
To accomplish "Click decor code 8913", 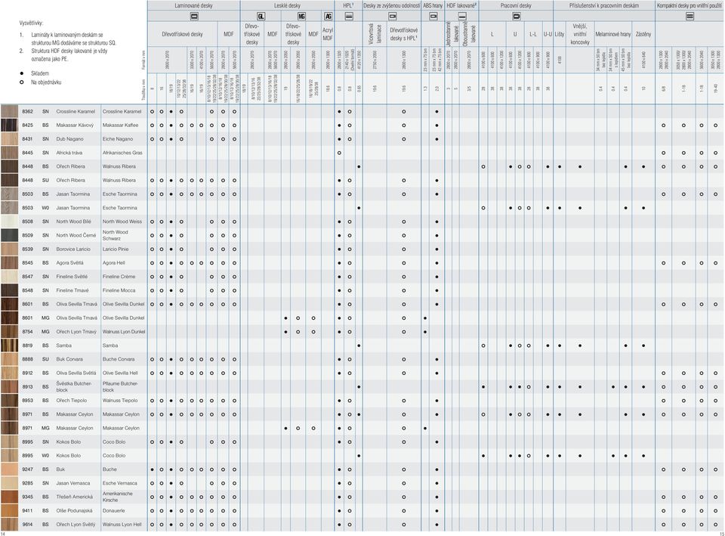I will (x=27, y=387).
